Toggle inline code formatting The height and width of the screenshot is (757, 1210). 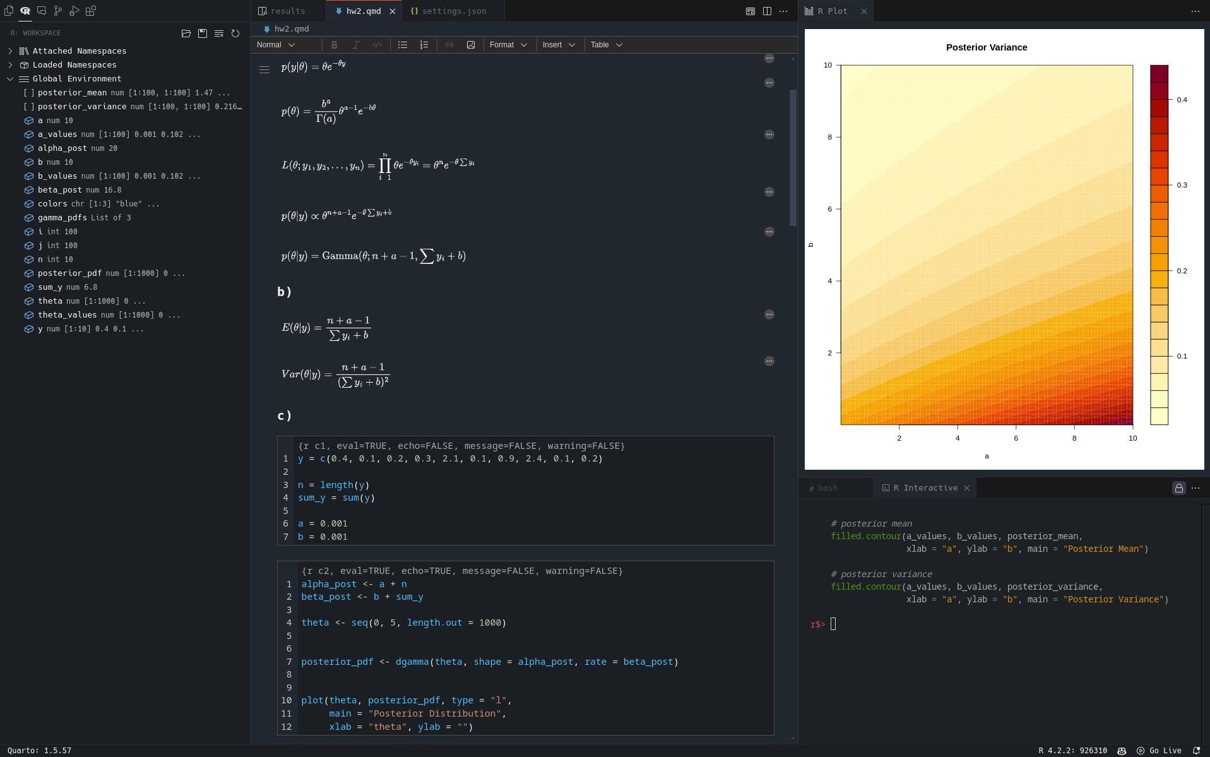coord(377,45)
